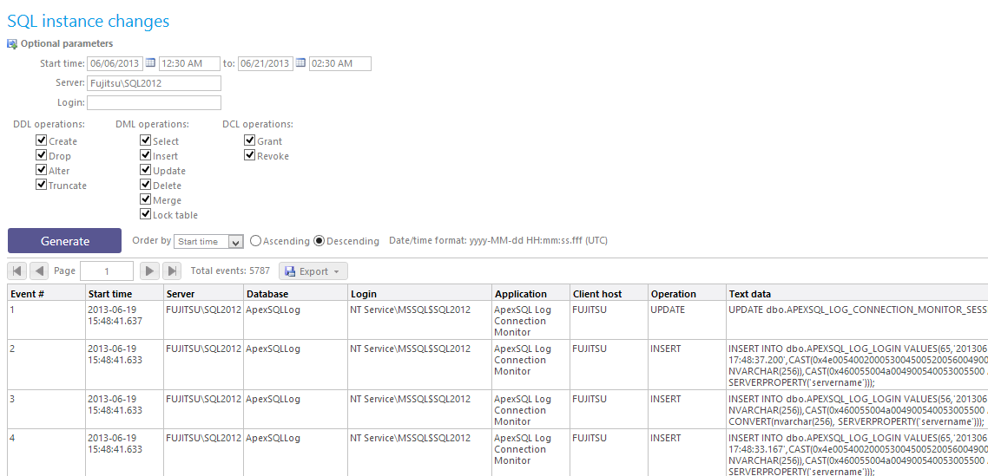The width and height of the screenshot is (988, 476).
Task: Click the Application column header
Action: coord(530,293)
